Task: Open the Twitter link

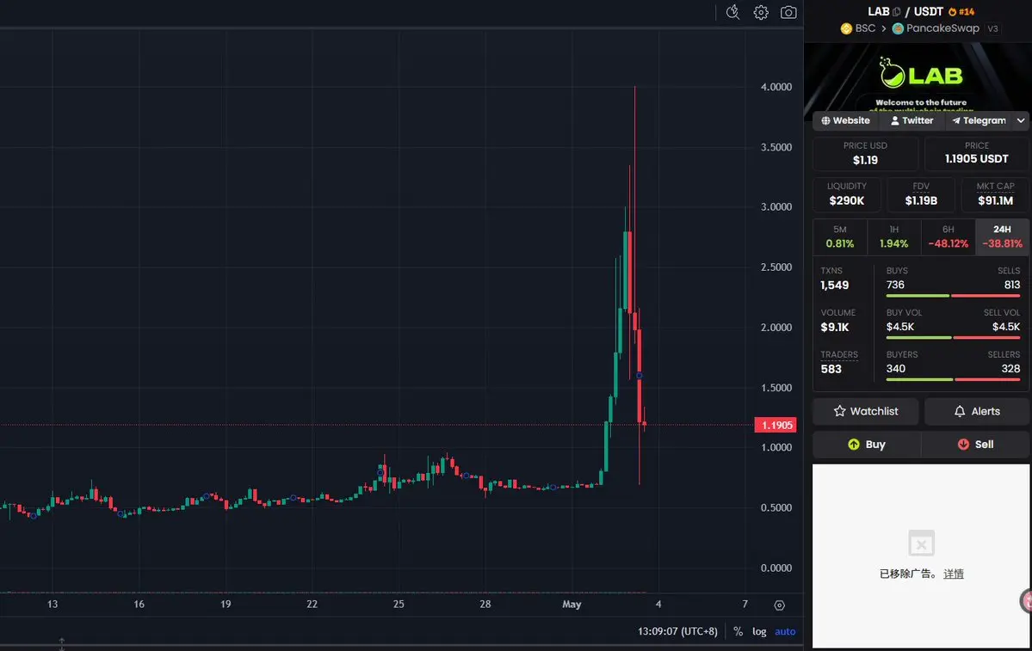Action: point(911,120)
